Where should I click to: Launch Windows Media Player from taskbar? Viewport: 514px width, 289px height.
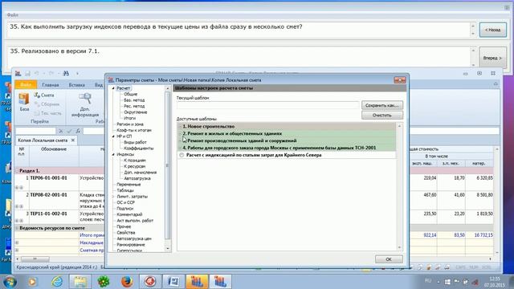click(32, 282)
